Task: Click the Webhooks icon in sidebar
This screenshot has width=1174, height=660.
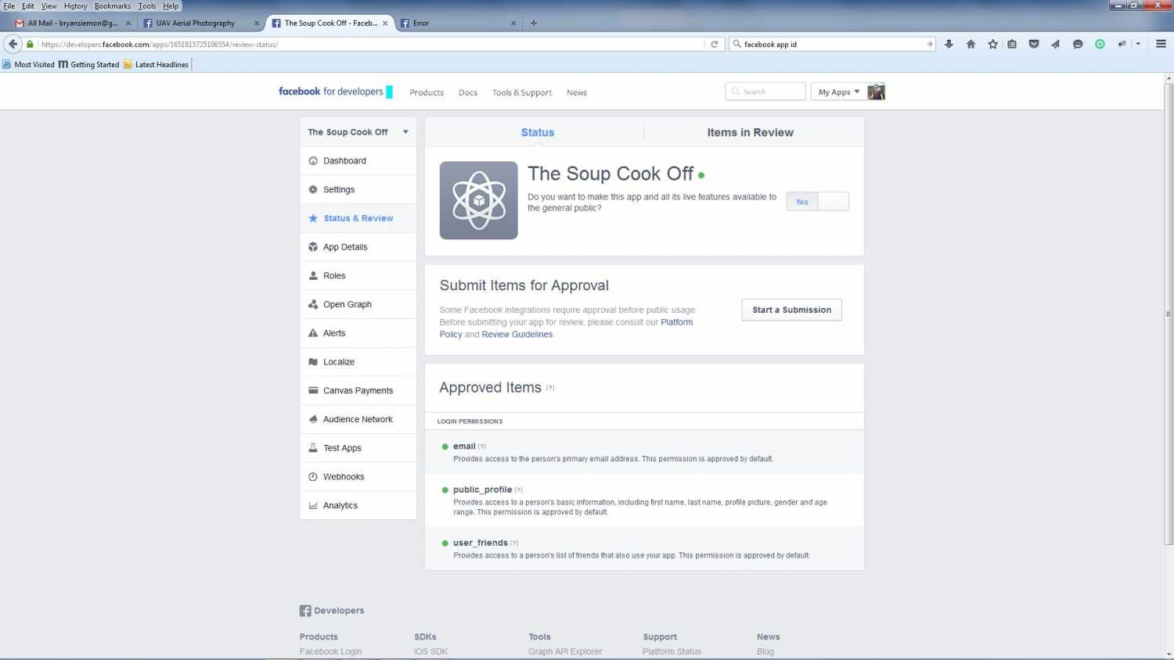Action: (x=313, y=477)
